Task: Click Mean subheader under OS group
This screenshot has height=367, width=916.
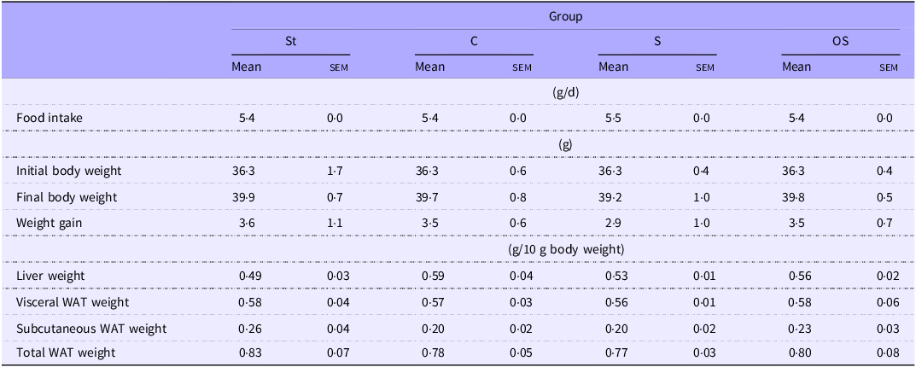Action: pyautogui.click(x=796, y=67)
